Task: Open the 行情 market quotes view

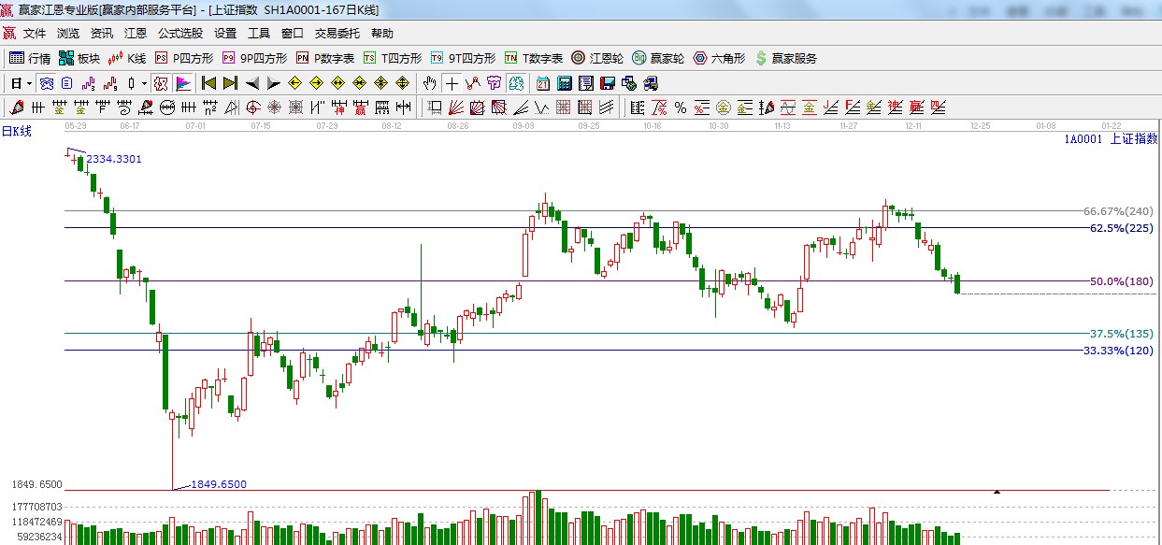Action: point(30,58)
